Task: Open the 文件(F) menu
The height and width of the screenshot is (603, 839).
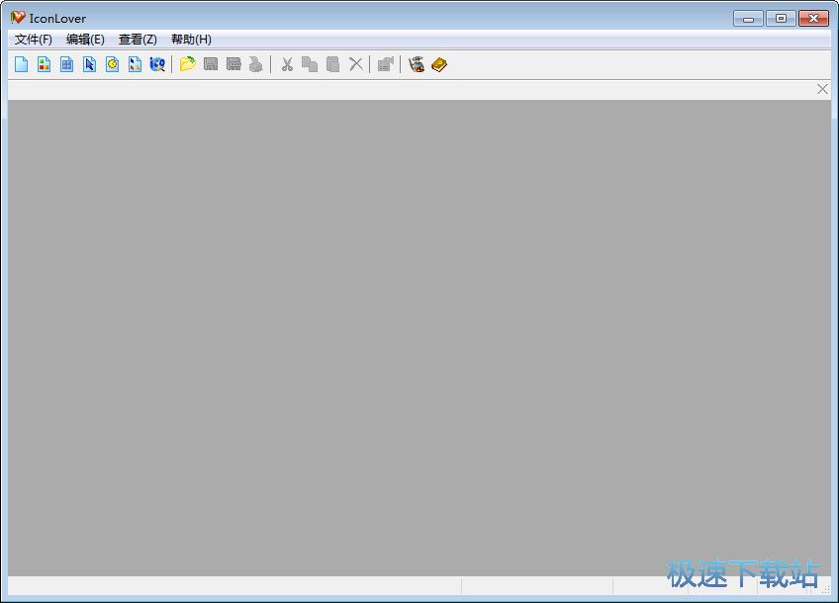Action: tap(34, 40)
